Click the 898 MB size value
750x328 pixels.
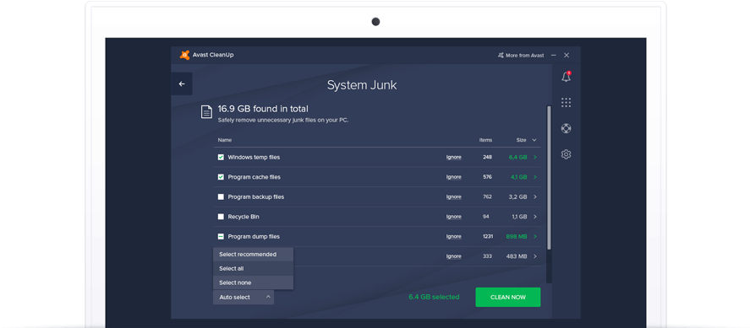pos(517,237)
